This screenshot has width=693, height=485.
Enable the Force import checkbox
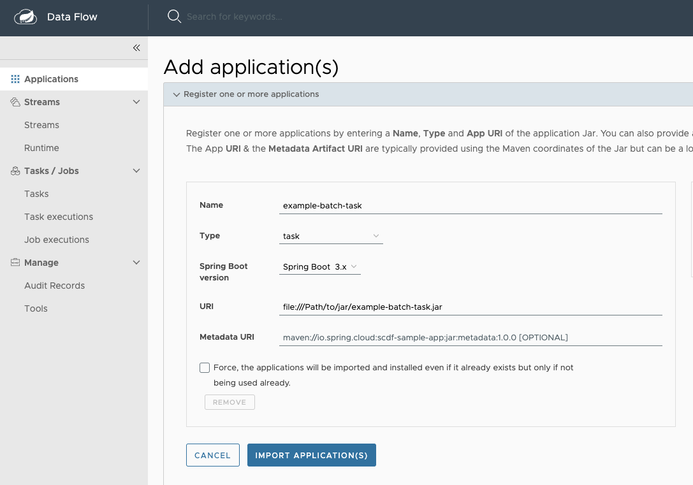[205, 368]
